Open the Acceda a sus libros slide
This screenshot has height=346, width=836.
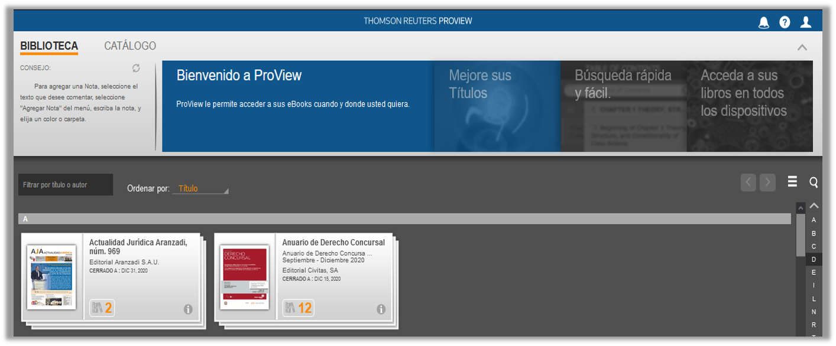coord(750,106)
